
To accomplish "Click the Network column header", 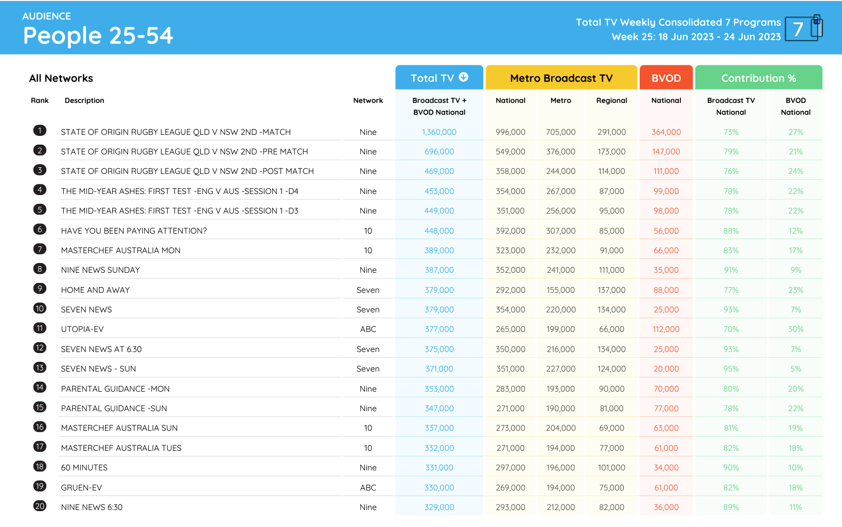I will tap(368, 100).
